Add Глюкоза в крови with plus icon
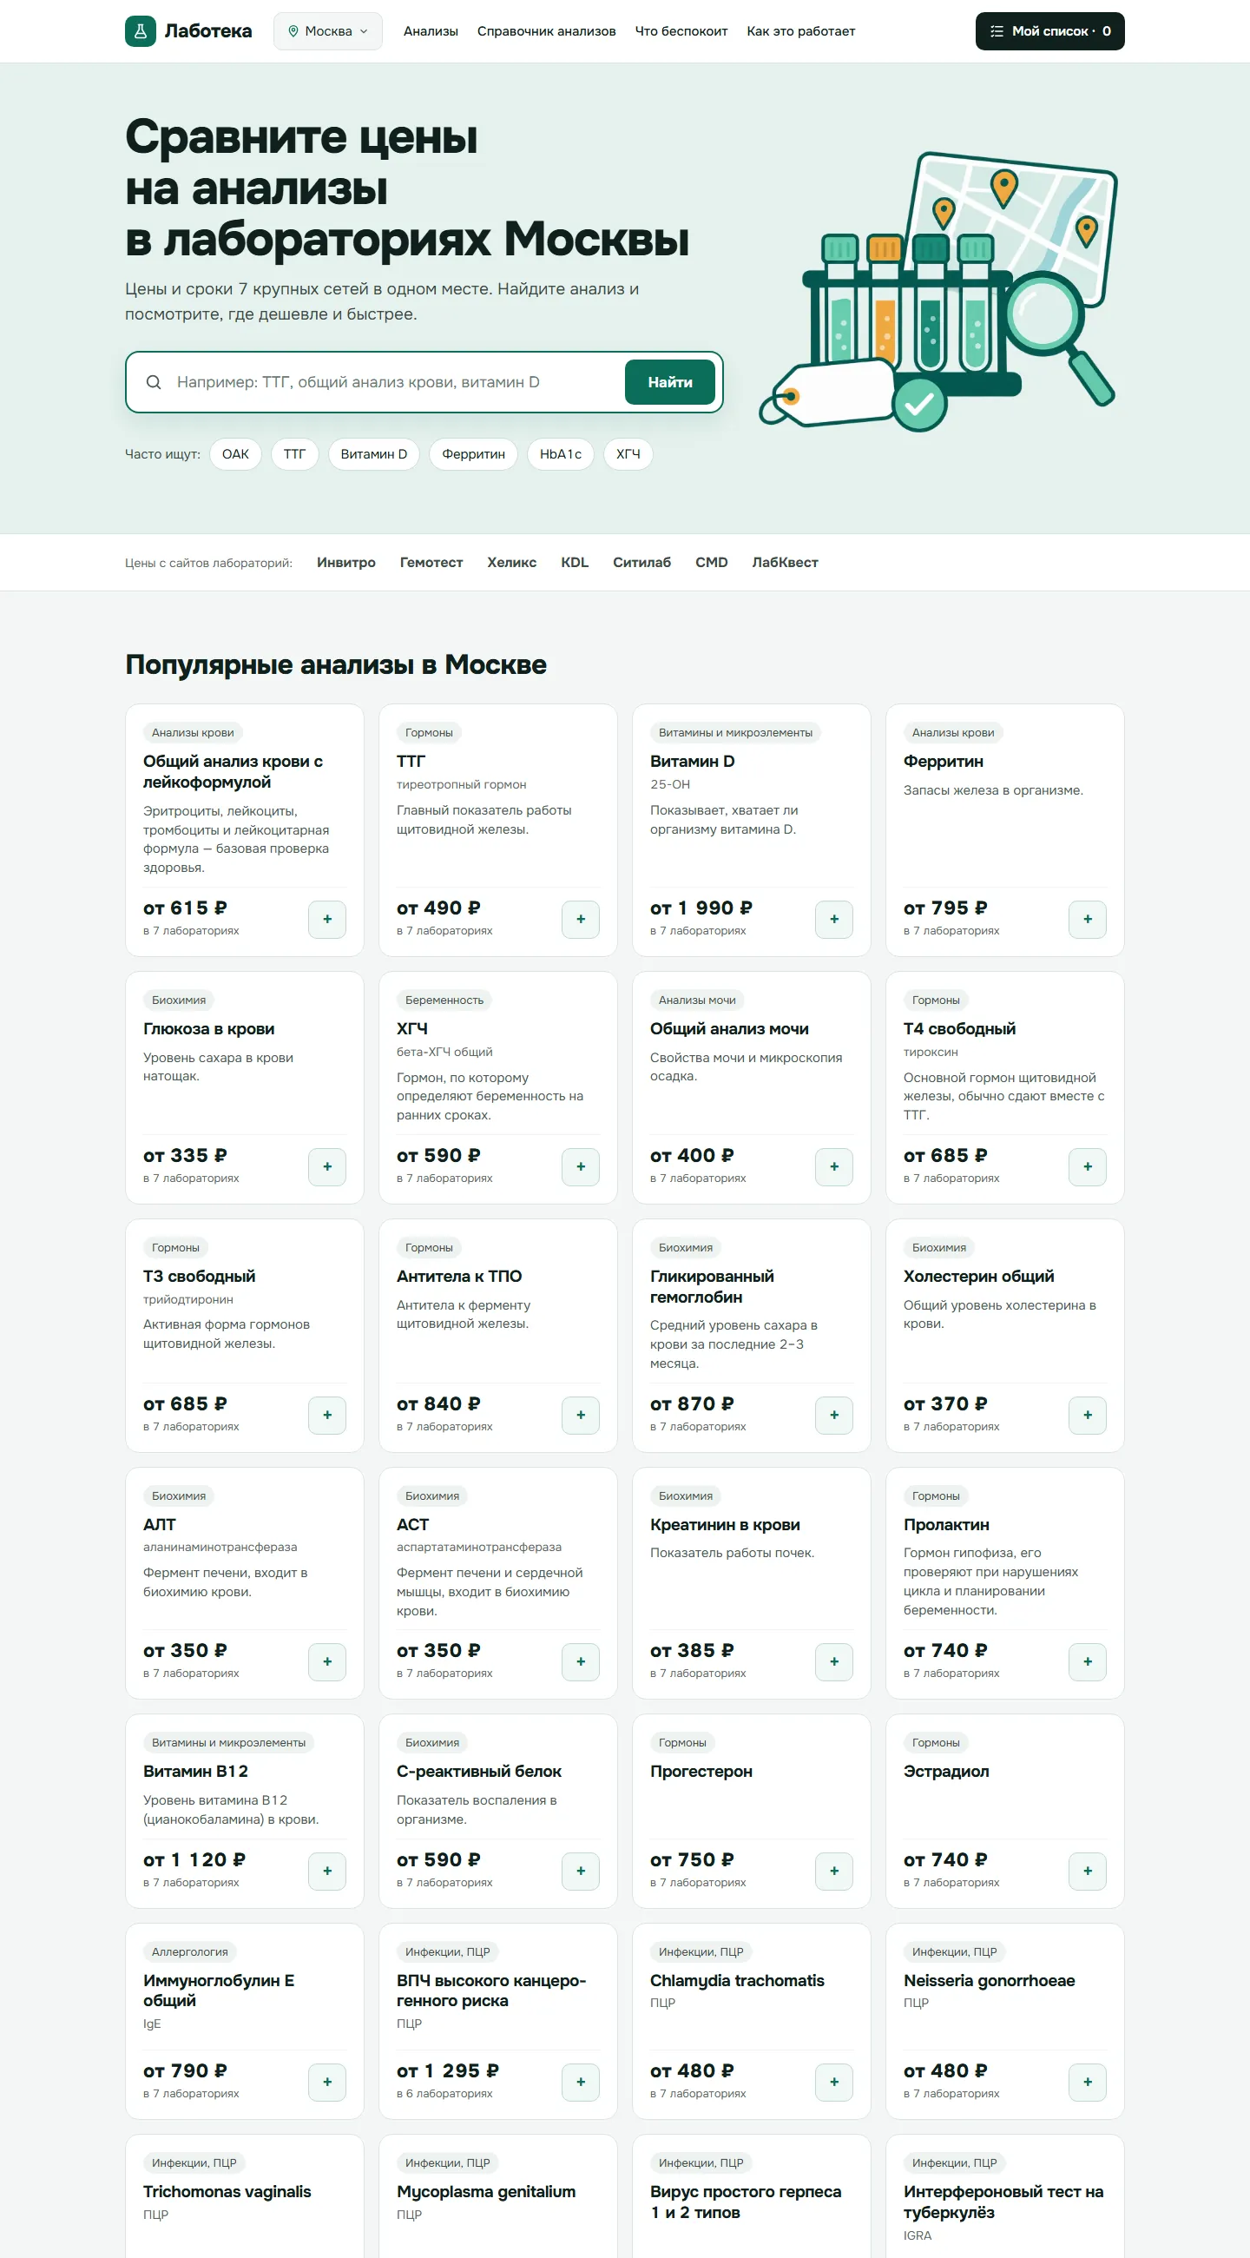 pos(327,1166)
